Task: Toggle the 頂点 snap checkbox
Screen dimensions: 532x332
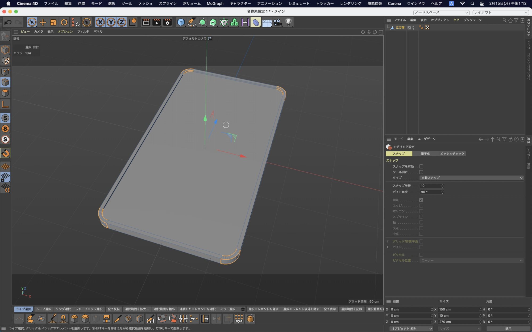Action: point(421,200)
